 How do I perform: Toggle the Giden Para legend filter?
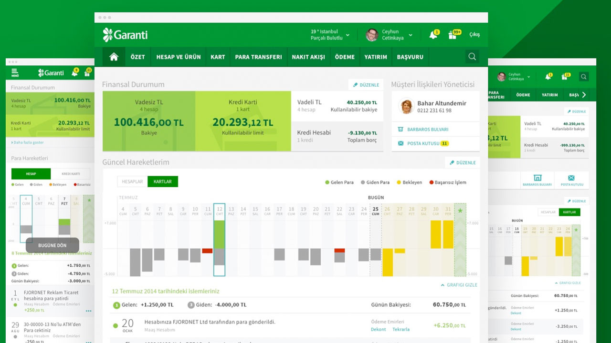(x=375, y=182)
